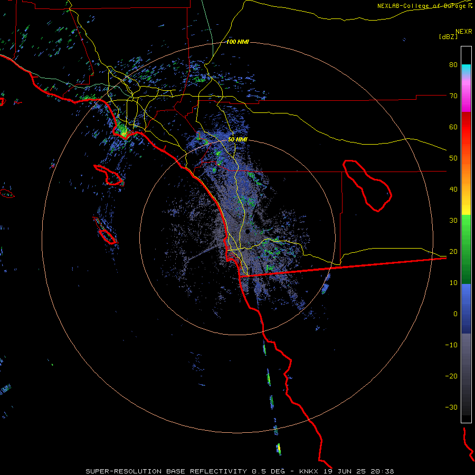Select the -10 value on the dBZ scale
Image resolution: width=475 pixels, height=475 pixels.
click(451, 345)
